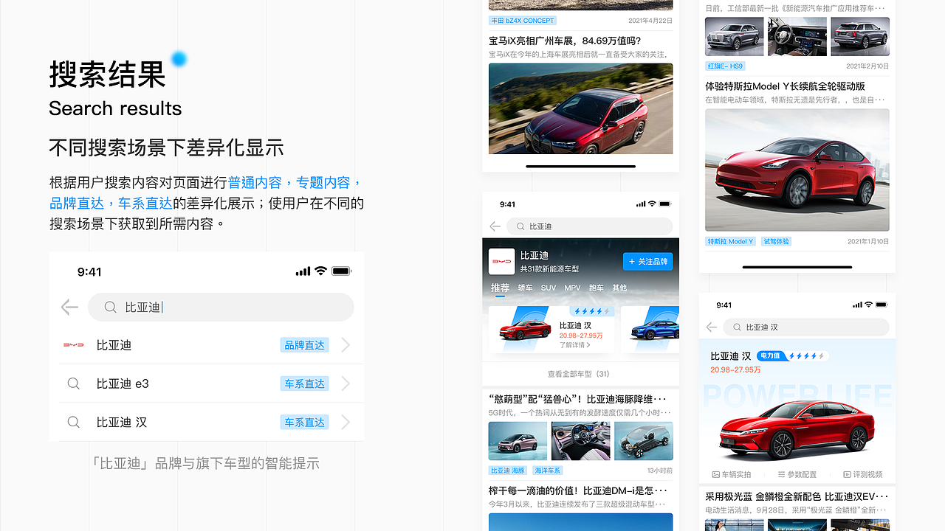
Task: Open the 比亚迪 e3 row chevron
Action: click(346, 383)
